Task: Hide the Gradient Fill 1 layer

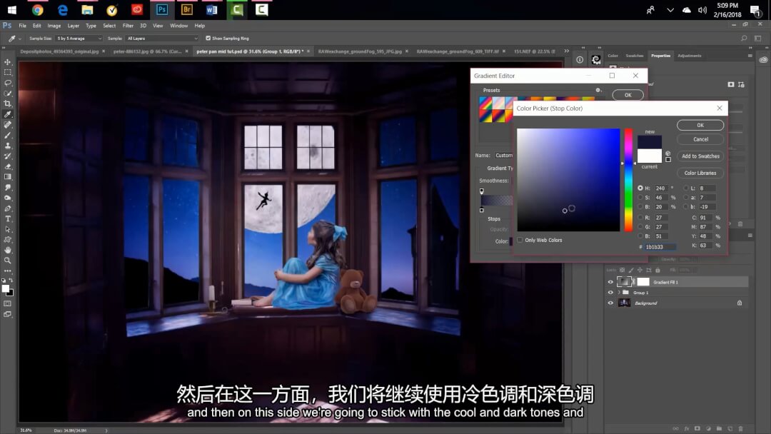Action: [610, 282]
